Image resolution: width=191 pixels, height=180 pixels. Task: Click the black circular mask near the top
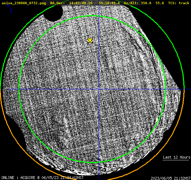pos(53,13)
